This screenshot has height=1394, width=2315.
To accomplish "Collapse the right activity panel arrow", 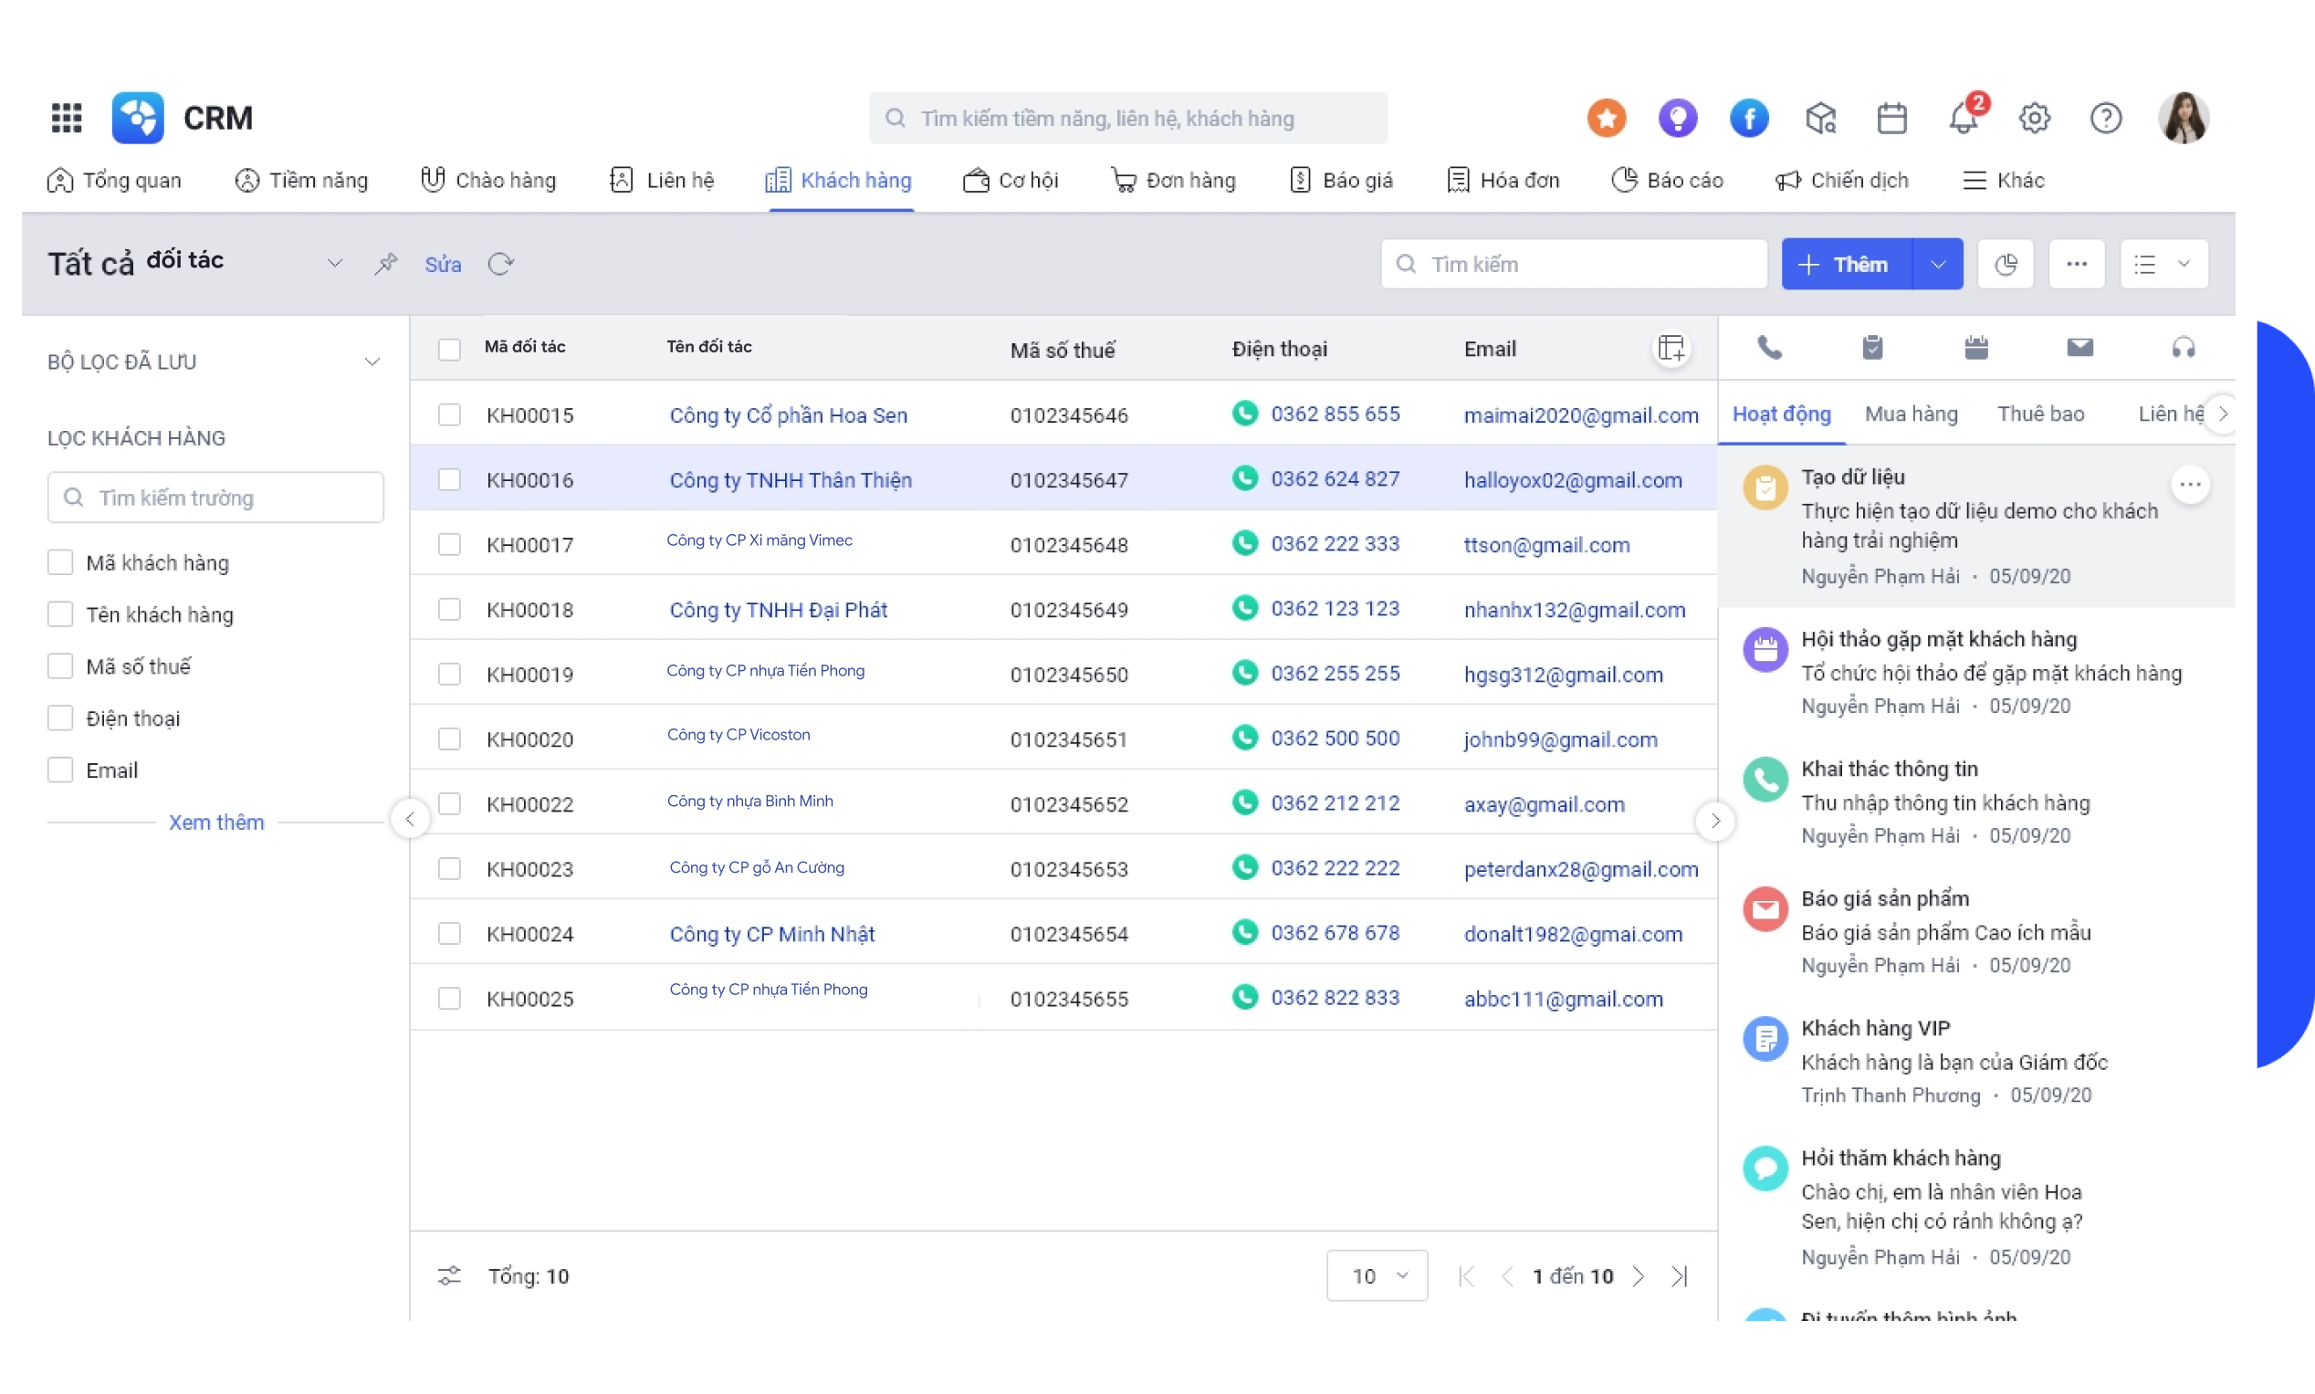I will click(x=1715, y=820).
